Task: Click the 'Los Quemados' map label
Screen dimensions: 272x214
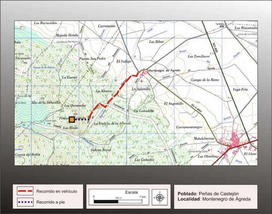Action: pos(75,106)
